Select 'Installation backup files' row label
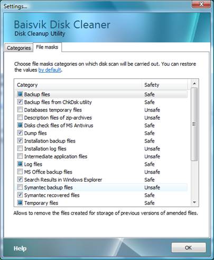 click(50, 141)
